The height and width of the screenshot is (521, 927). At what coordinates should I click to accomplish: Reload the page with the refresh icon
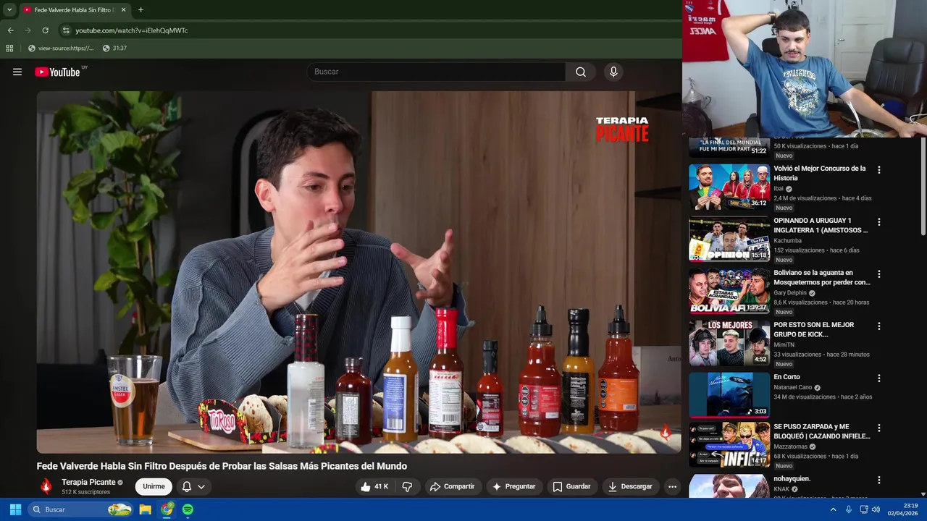click(45, 30)
